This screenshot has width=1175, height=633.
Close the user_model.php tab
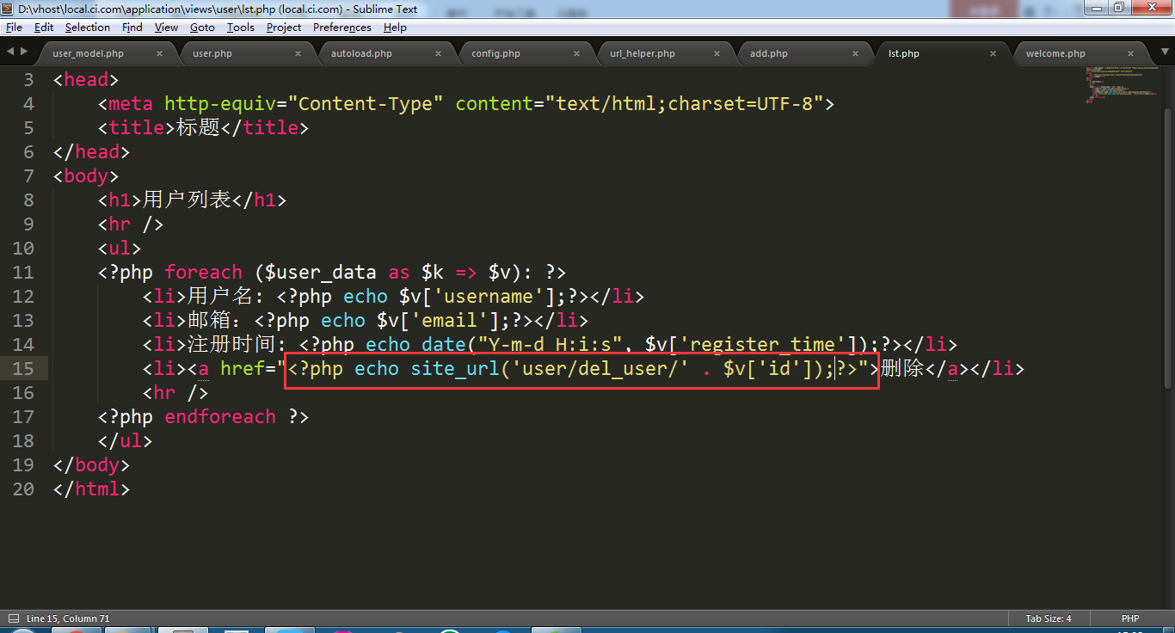[x=159, y=53]
